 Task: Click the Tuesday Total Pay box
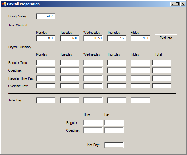pos(70,100)
